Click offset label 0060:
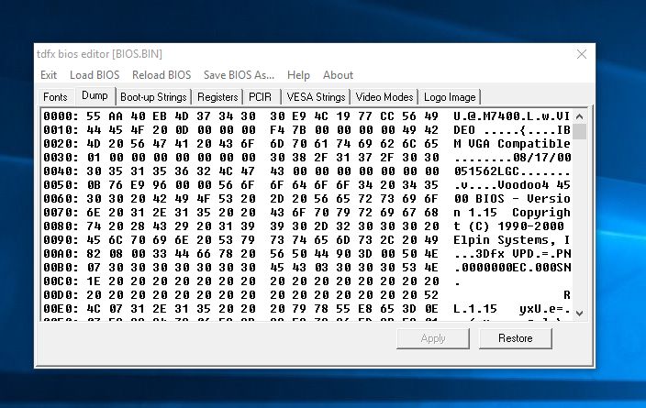The width and height of the screenshot is (646, 408). pos(61,199)
